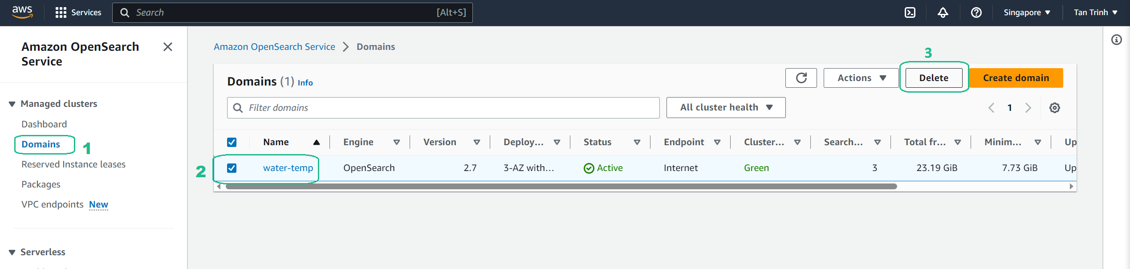
Task: Click the Green cluster health value
Action: coord(756,168)
